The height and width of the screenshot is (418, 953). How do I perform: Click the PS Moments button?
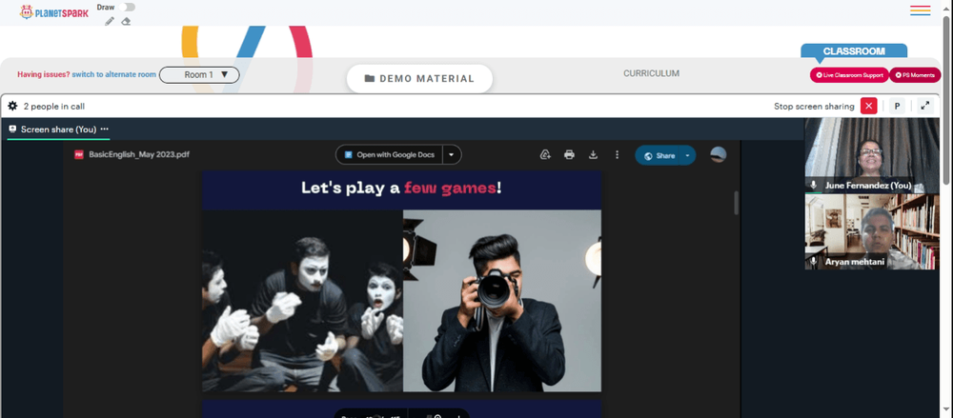915,75
